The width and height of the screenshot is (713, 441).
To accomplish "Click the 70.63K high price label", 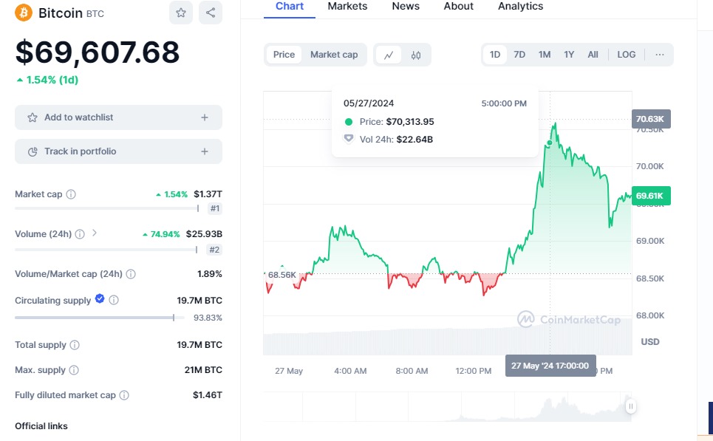I will pos(650,119).
